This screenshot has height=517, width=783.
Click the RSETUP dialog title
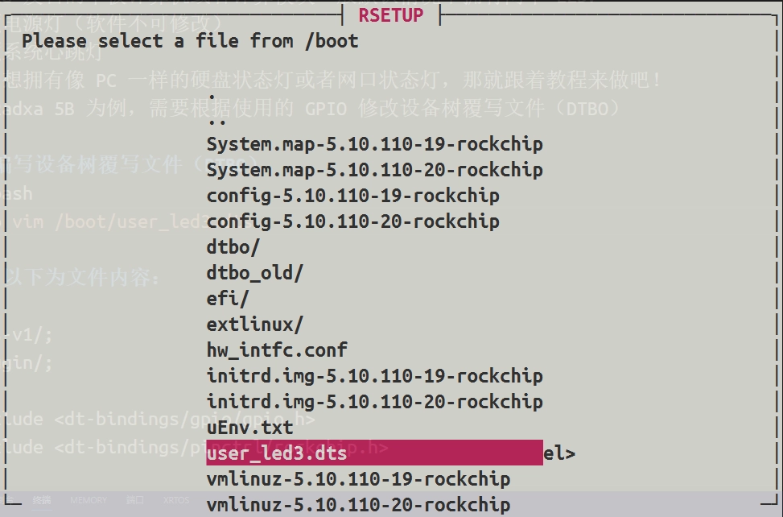coord(390,15)
